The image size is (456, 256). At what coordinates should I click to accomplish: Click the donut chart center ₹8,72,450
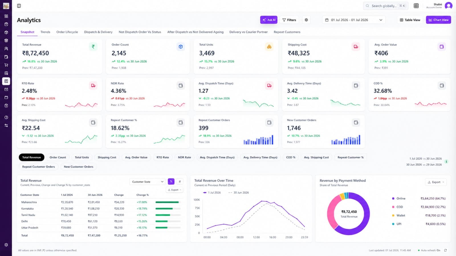pos(349,212)
